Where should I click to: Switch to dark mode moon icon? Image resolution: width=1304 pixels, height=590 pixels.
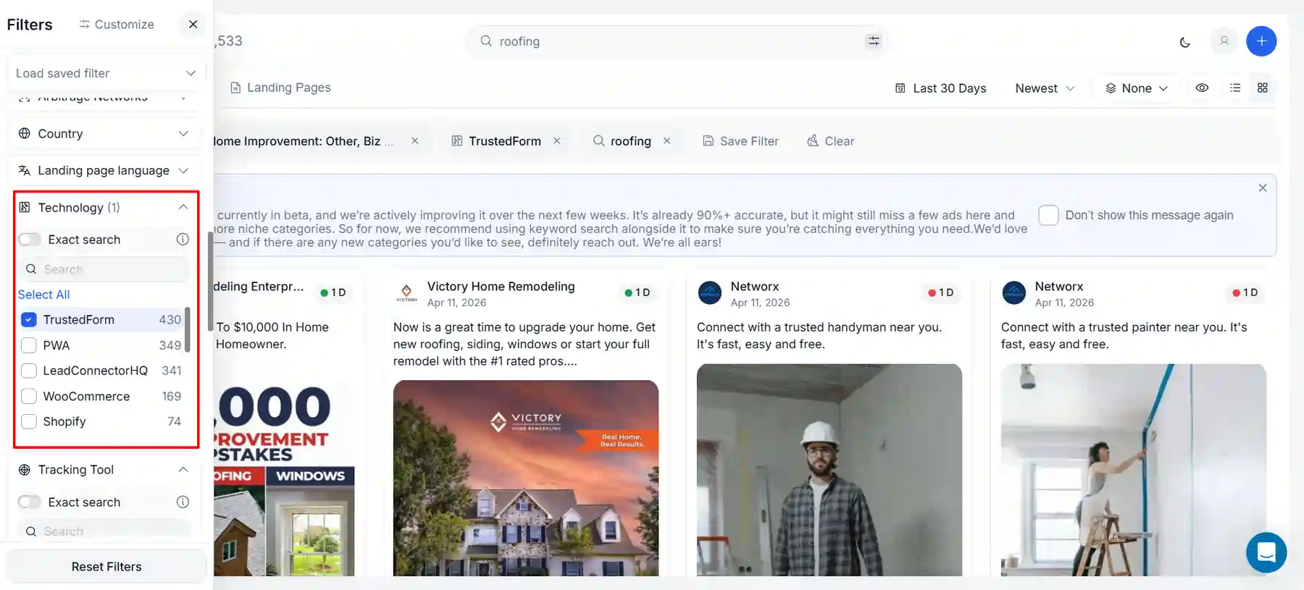[1184, 42]
